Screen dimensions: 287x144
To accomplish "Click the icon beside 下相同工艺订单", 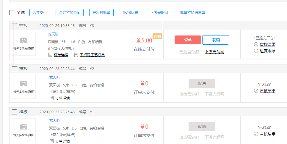I will pyautogui.click(x=76, y=55).
